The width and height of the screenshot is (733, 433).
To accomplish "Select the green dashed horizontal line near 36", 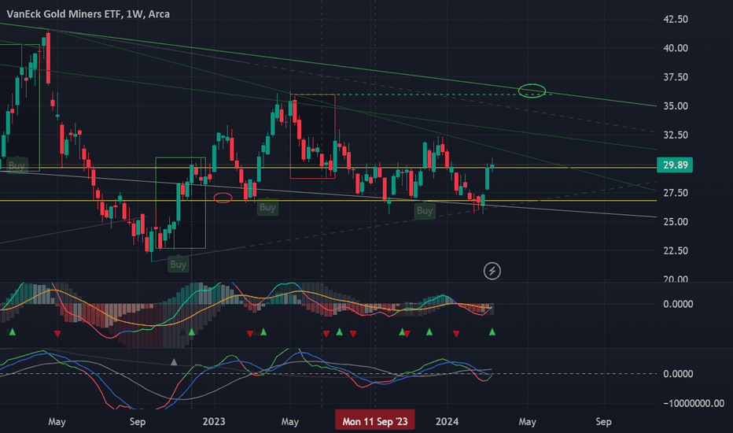I will tap(421, 94).
